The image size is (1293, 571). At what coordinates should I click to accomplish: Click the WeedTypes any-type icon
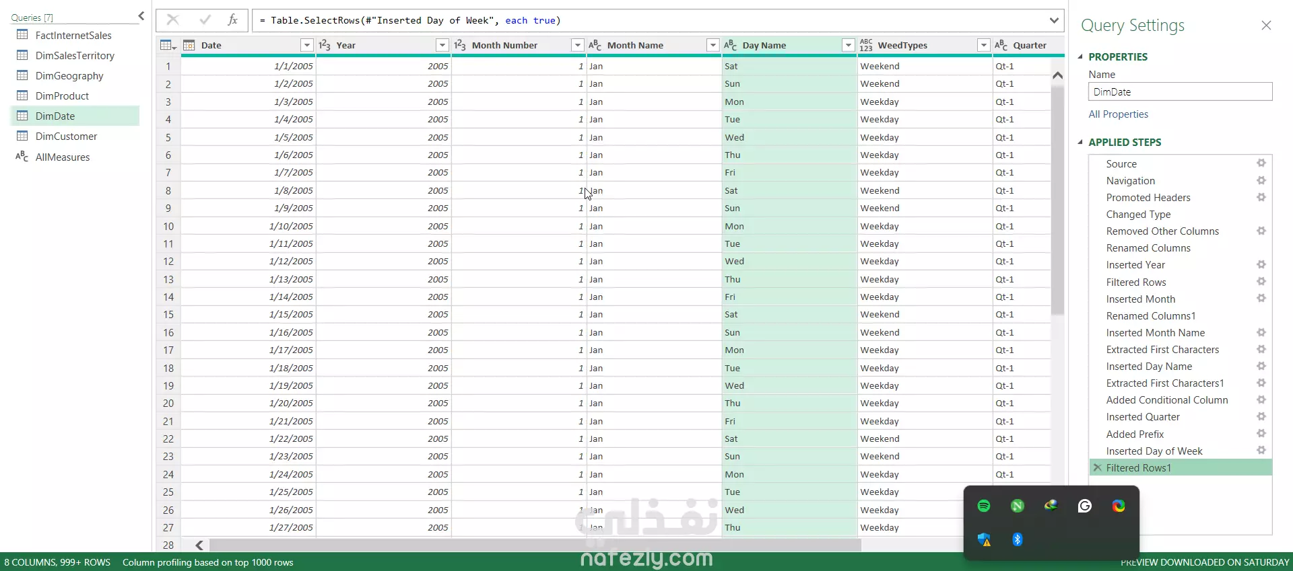[866, 45]
